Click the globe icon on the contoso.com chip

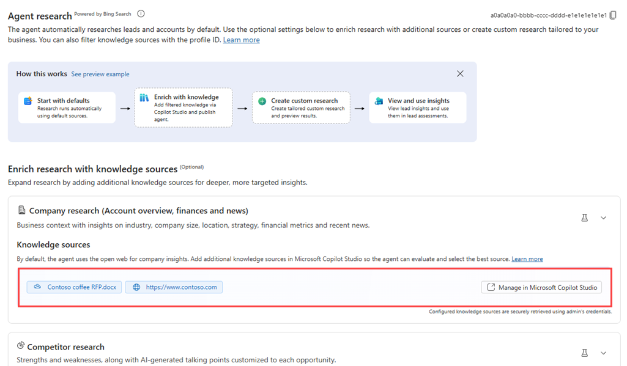pyautogui.click(x=135, y=287)
